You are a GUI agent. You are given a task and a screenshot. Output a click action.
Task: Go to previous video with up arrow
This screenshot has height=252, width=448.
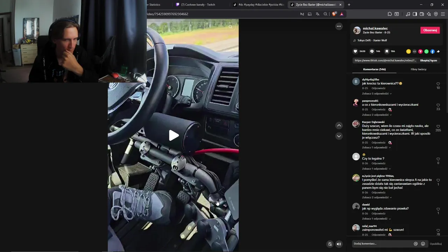(339, 125)
